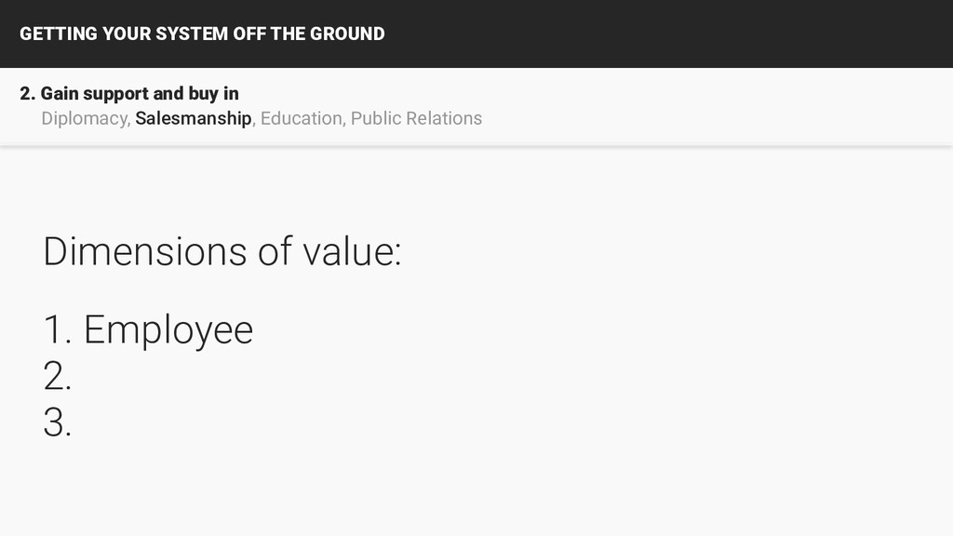Select the Diplomacy topic label
The height and width of the screenshot is (536, 953).
86,118
